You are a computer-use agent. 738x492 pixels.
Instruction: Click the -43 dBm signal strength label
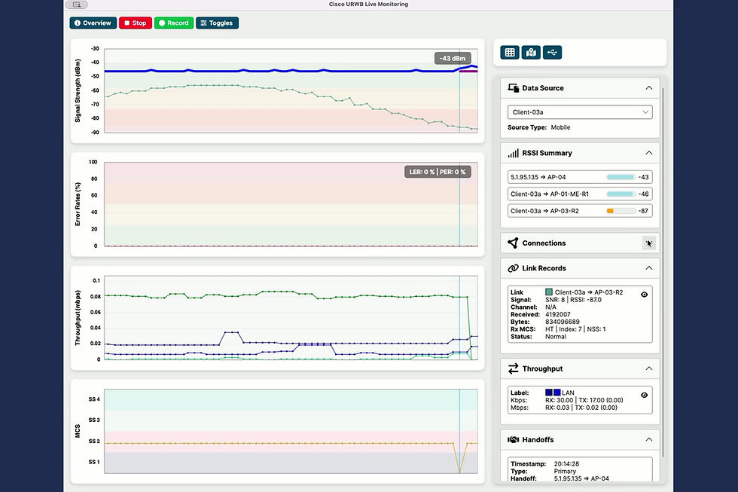tap(453, 58)
